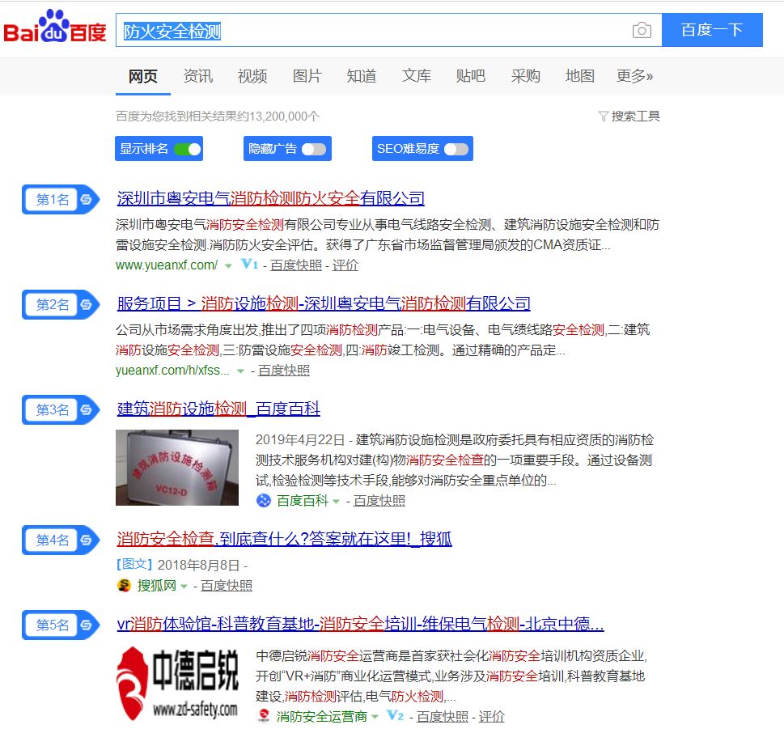Switch to the 图片 tab
The image size is (784, 729).
(307, 76)
